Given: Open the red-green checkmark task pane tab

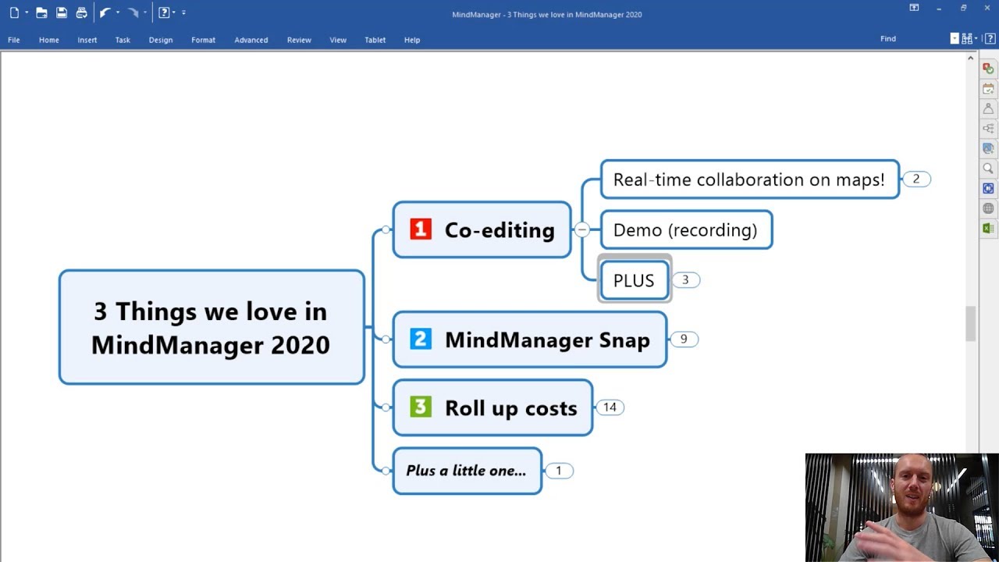Looking at the screenshot, I should point(988,69).
